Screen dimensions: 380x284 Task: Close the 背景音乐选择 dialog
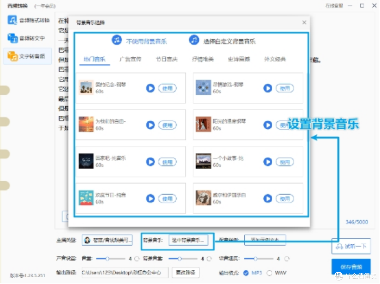304,23
